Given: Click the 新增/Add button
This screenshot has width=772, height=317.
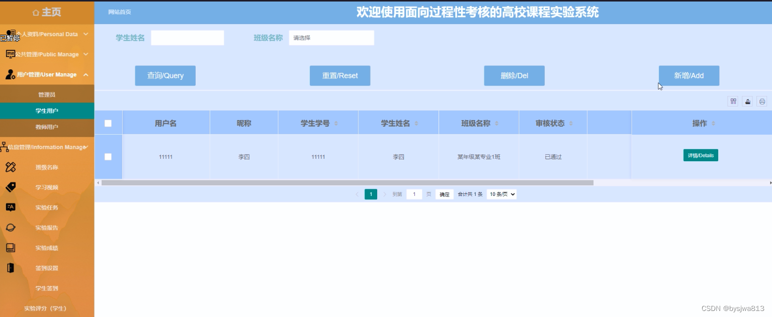Looking at the screenshot, I should pyautogui.click(x=689, y=75).
